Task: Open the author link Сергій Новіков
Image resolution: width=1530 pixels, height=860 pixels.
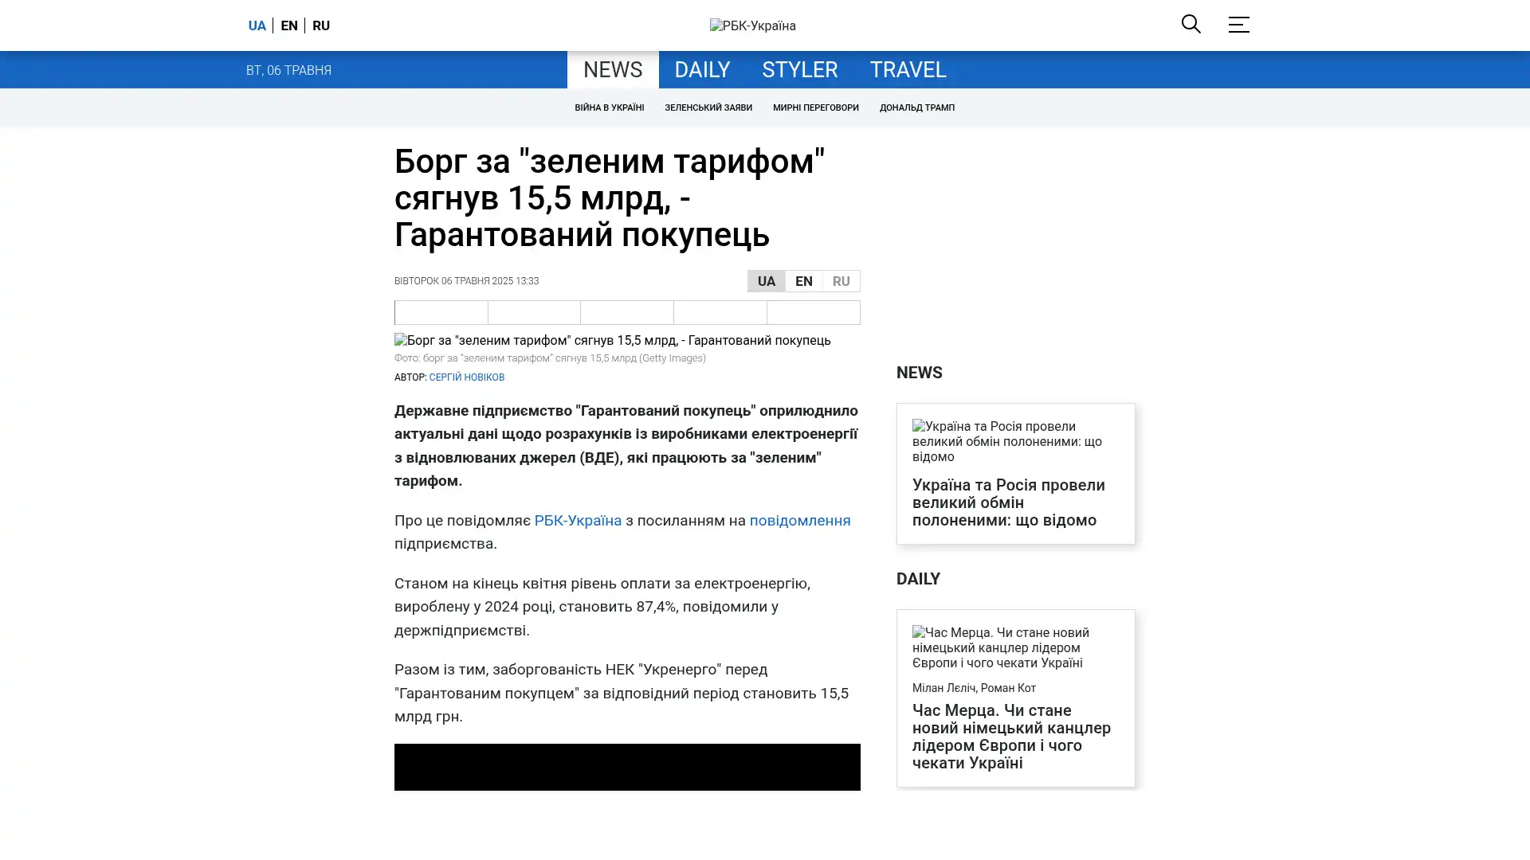Action: point(466,377)
